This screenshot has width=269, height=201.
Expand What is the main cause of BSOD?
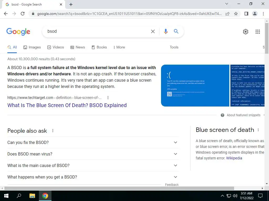pyautogui.click(x=93, y=165)
